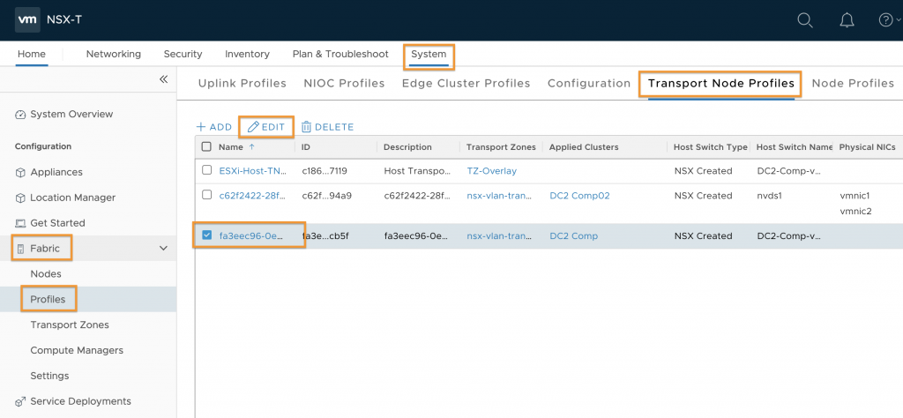Open Location Manager in sidebar
This screenshot has height=418, width=903.
pos(72,198)
